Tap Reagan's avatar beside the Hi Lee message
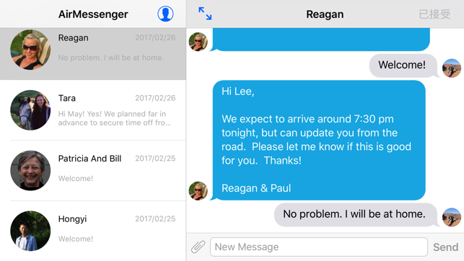 (198, 190)
